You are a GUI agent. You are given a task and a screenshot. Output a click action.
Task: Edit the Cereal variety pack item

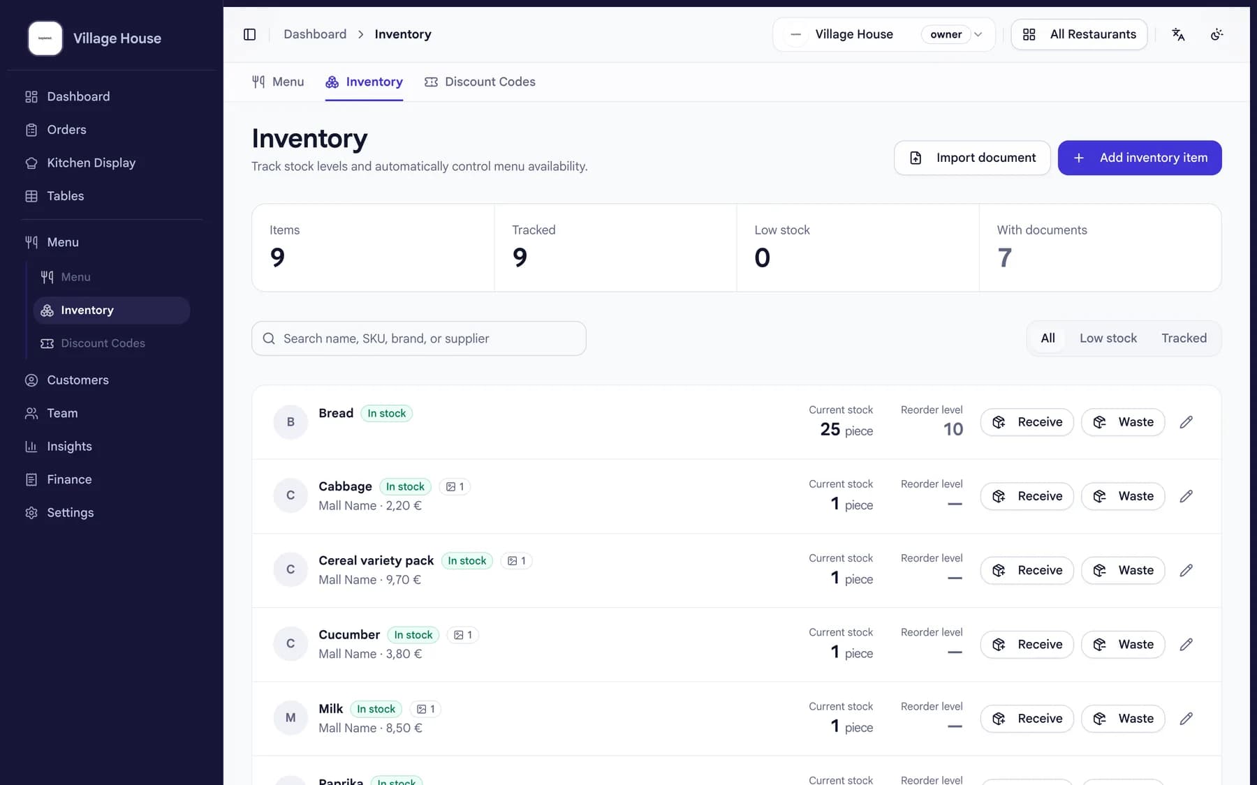1186,570
